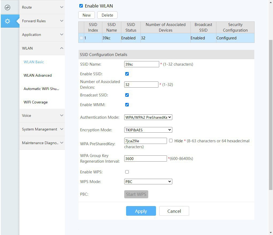Open the WPS Mode dropdown
273x235 pixels.
(x=148, y=182)
